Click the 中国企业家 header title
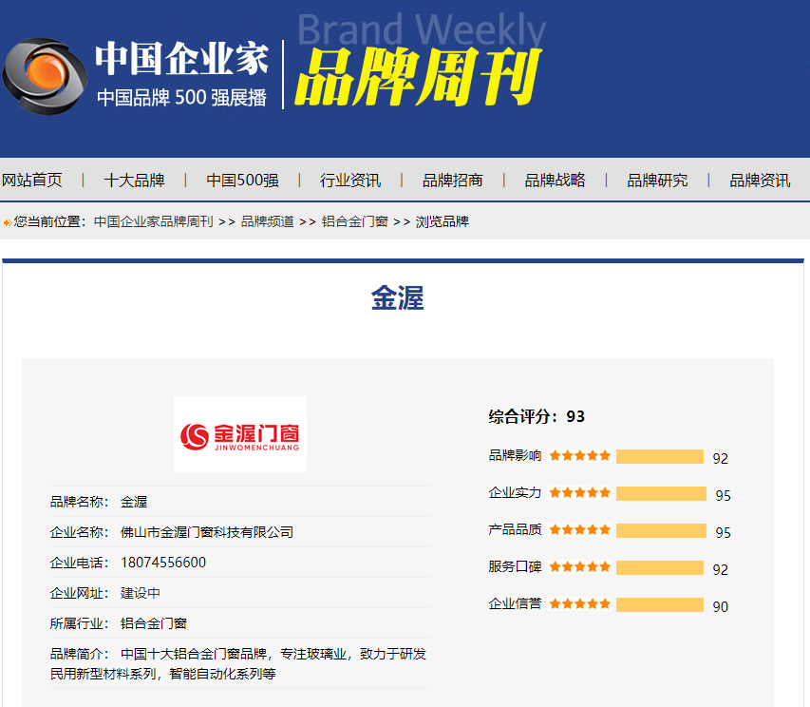Image resolution: width=810 pixels, height=707 pixels. pyautogui.click(x=181, y=59)
